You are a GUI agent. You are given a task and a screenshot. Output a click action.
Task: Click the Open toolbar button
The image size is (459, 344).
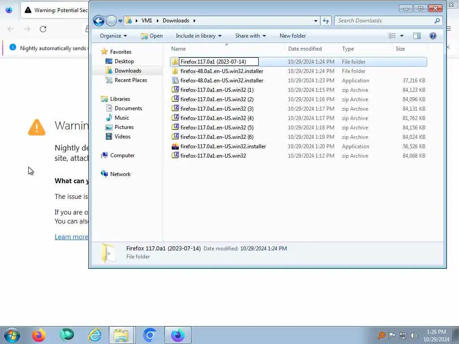(152, 36)
